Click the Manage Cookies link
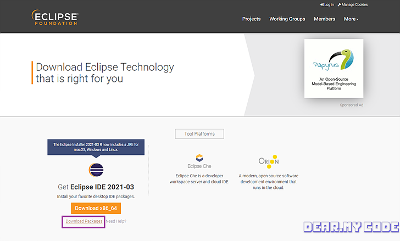The image size is (400, 241). point(353,4)
